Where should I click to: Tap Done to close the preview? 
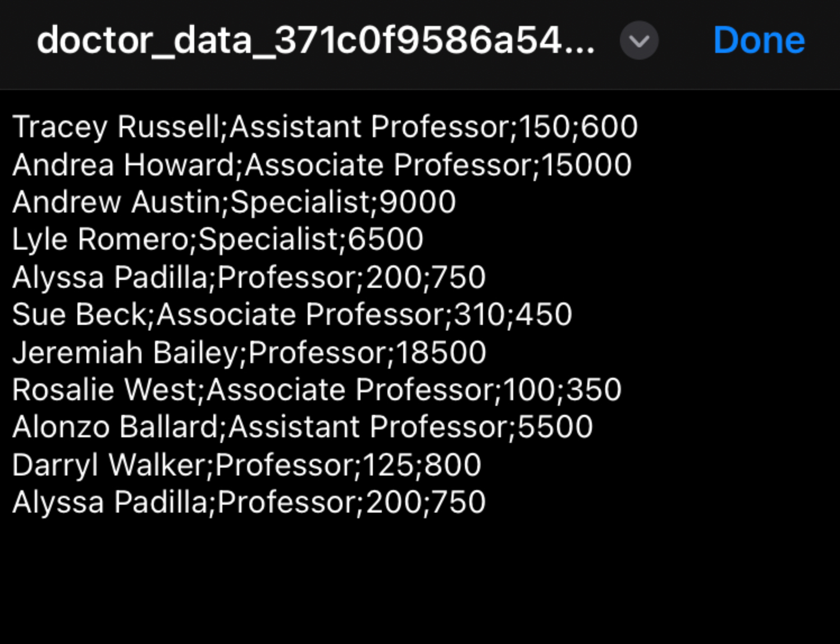[759, 39]
